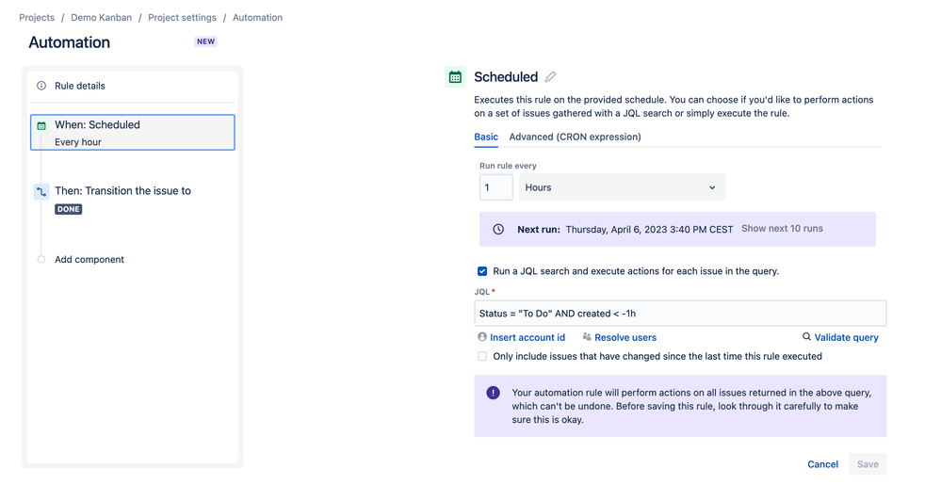Screen dimensions: 941x485
Task: Click the Every hour text under trigger
Action: click(78, 142)
